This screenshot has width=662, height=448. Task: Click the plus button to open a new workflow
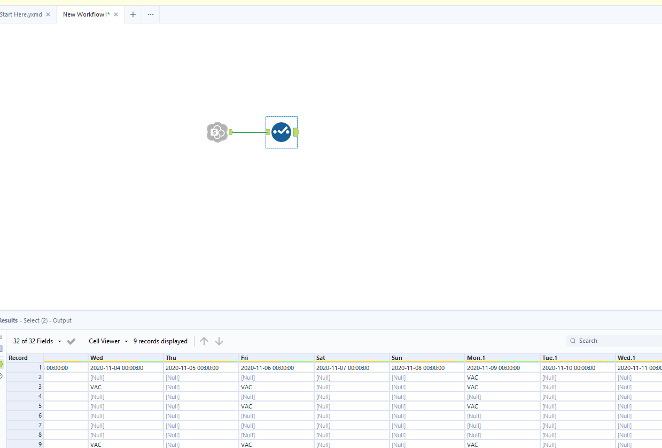pyautogui.click(x=133, y=14)
